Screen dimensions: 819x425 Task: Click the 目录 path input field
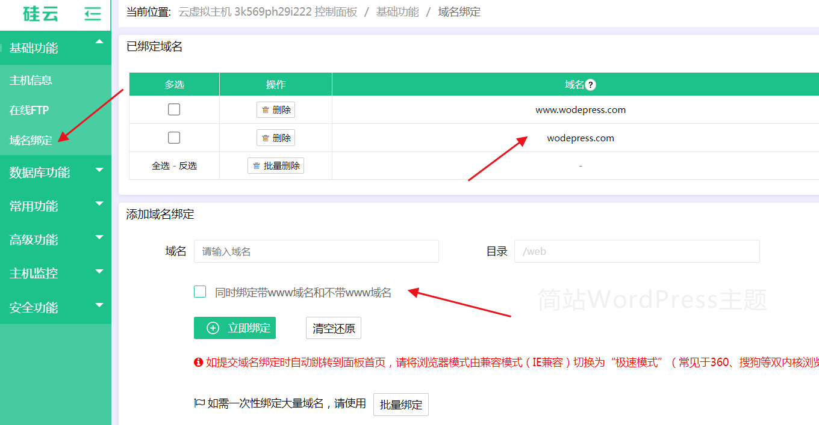(637, 251)
